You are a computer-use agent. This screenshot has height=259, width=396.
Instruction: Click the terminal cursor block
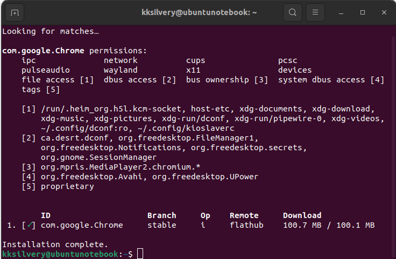pyautogui.click(x=140, y=254)
